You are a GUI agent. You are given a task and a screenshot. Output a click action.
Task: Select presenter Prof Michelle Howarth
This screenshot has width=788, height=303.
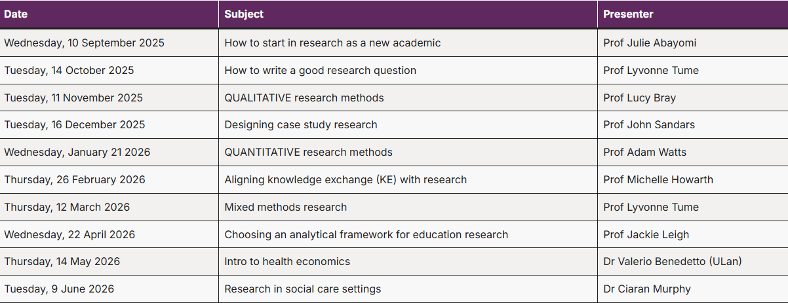(x=658, y=180)
